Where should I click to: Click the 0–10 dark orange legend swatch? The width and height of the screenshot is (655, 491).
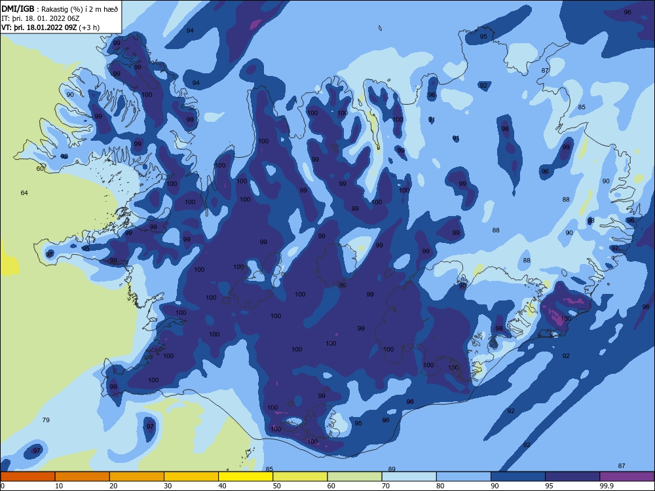[x=28, y=477]
